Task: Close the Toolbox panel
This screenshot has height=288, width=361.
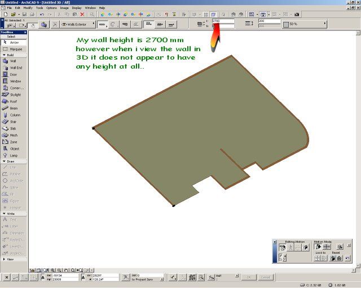Action: click(25, 33)
